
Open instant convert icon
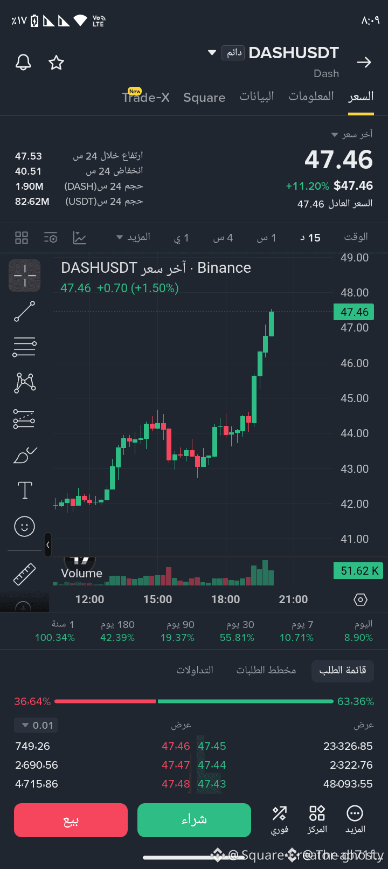click(x=280, y=820)
